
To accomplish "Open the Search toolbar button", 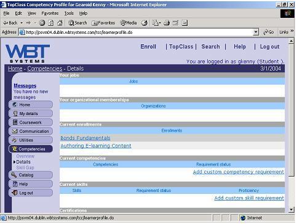I will point(77,23).
